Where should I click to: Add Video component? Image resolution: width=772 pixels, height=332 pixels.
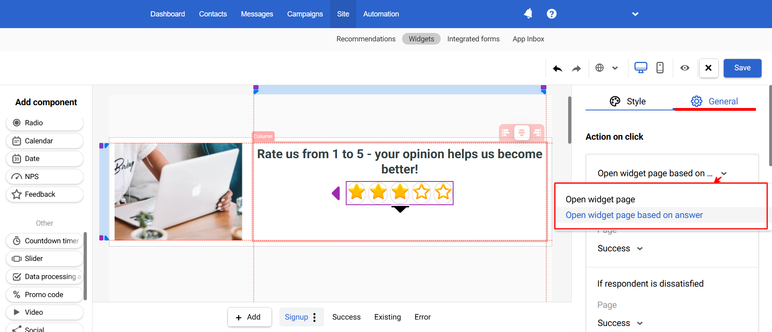coord(45,312)
